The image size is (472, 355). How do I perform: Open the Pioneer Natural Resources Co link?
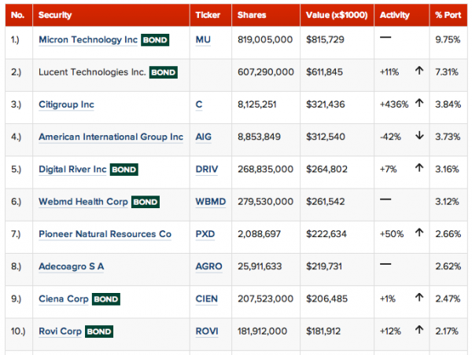tap(105, 234)
